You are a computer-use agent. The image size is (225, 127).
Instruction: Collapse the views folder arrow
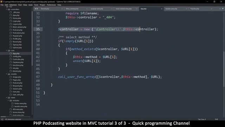pos(6,98)
